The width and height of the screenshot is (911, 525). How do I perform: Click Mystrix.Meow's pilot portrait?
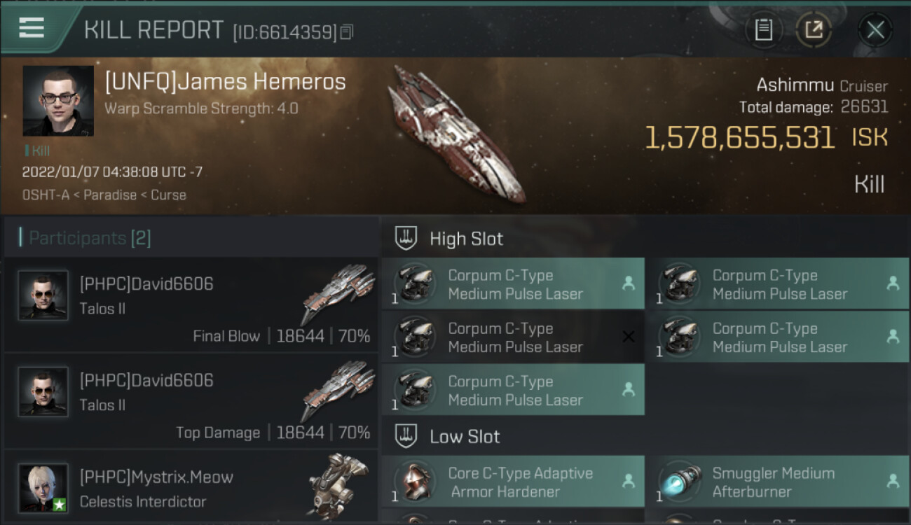pyautogui.click(x=43, y=488)
